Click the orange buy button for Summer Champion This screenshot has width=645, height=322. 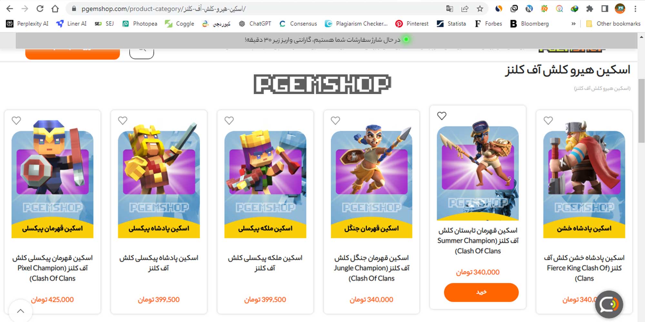tap(481, 292)
